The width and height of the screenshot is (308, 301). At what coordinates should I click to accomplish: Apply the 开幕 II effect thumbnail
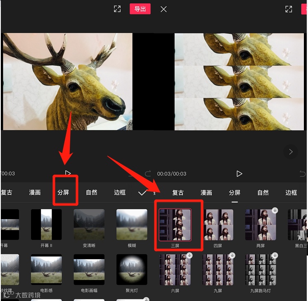pyautogui.click(x=46, y=225)
